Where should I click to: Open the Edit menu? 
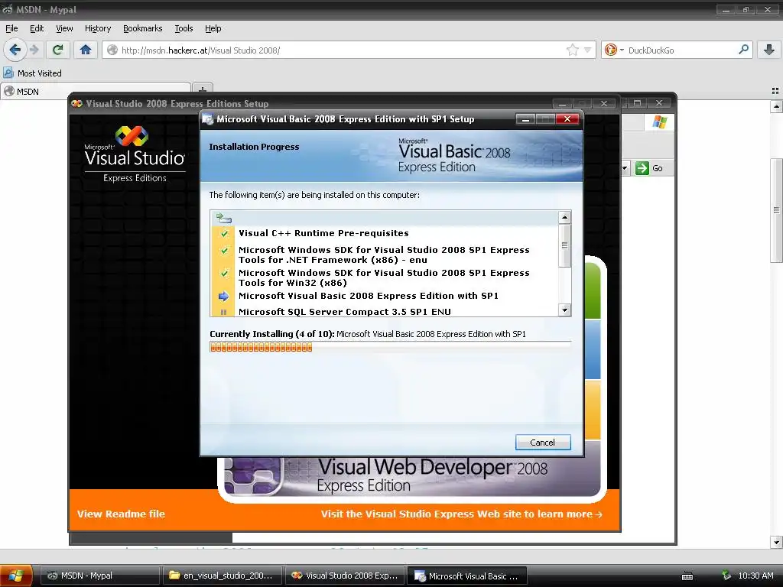click(37, 28)
